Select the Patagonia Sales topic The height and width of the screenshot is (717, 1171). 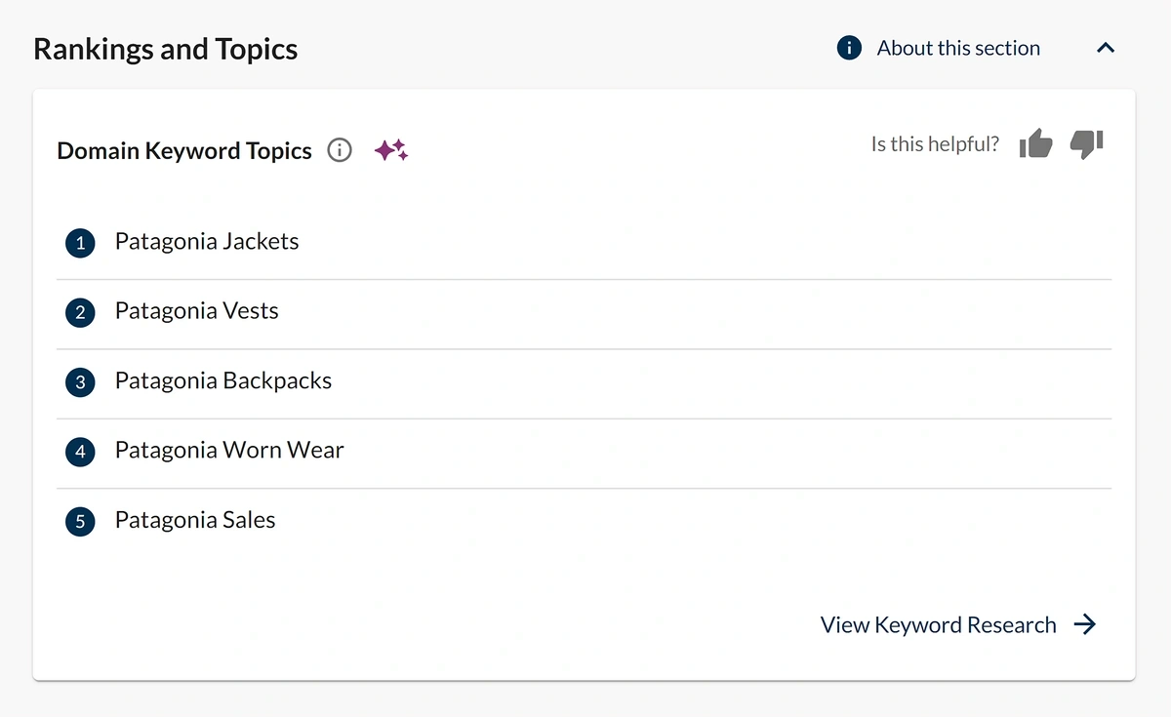coord(195,520)
